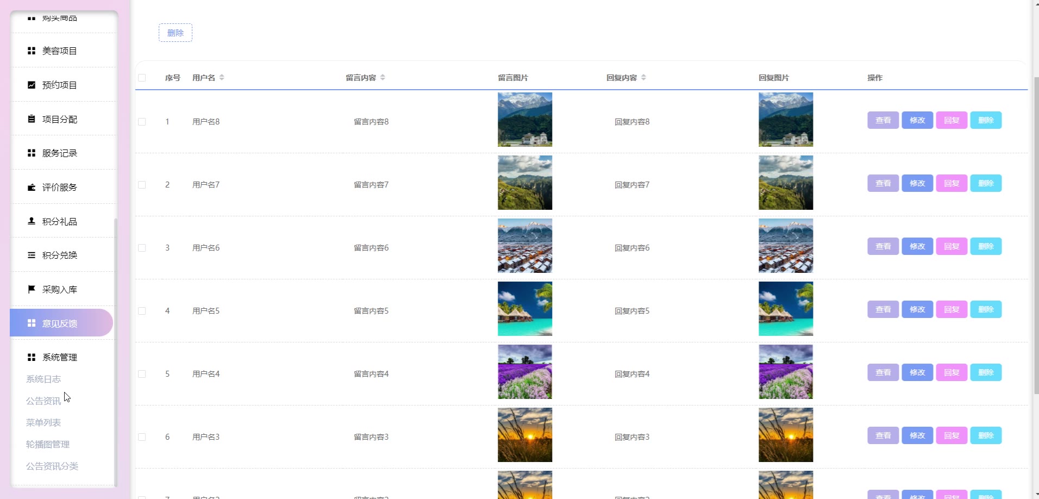This screenshot has height=499, width=1039.
Task: Click 查看 for 用户名5 row
Action: 883,309
